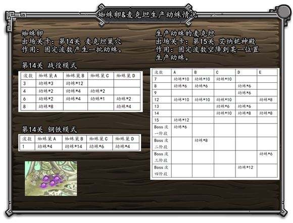Viewport: 293px width, 223px height.
Task: Select the 蜘蛛巢 D header in campaign table
Action: [x=126, y=76]
